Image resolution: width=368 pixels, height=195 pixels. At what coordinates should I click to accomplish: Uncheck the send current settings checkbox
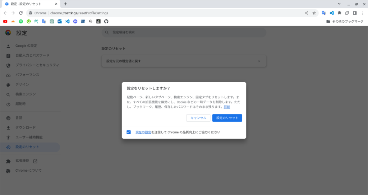click(x=129, y=132)
